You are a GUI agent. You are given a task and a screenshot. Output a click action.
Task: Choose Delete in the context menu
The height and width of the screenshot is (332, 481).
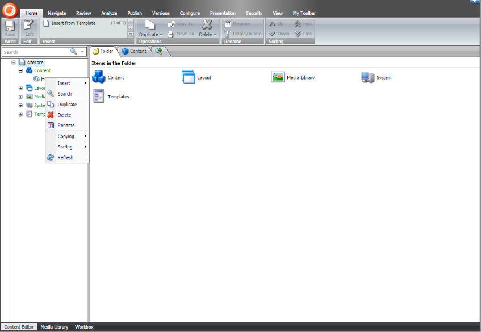67,115
